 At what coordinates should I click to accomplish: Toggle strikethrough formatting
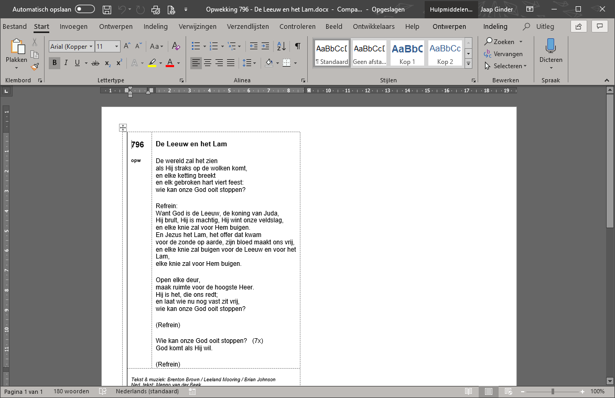(x=95, y=63)
